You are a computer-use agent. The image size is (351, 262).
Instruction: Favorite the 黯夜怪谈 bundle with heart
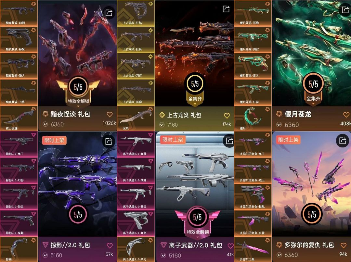110,115
